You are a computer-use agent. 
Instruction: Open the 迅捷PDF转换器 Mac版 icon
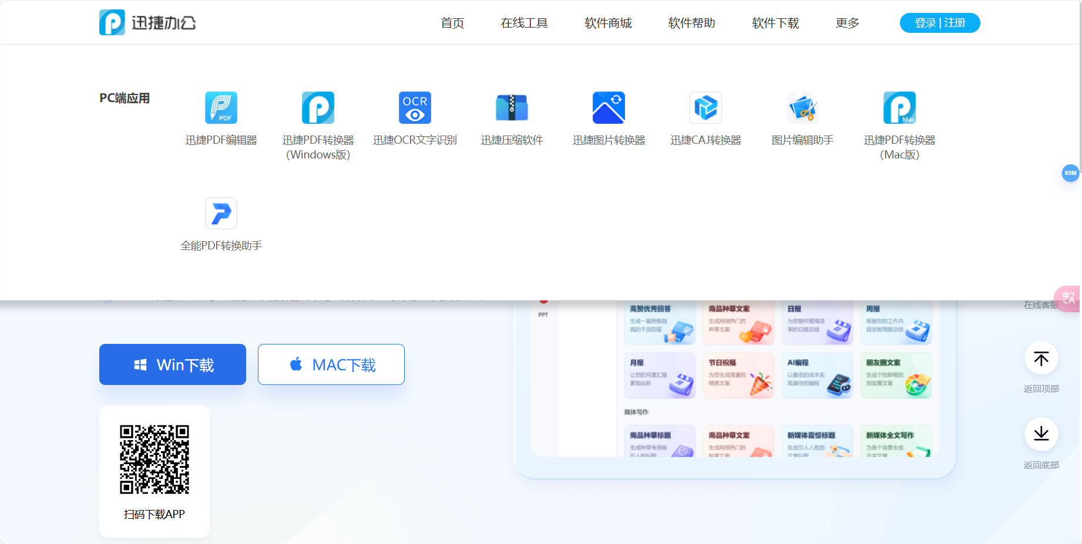coord(899,108)
